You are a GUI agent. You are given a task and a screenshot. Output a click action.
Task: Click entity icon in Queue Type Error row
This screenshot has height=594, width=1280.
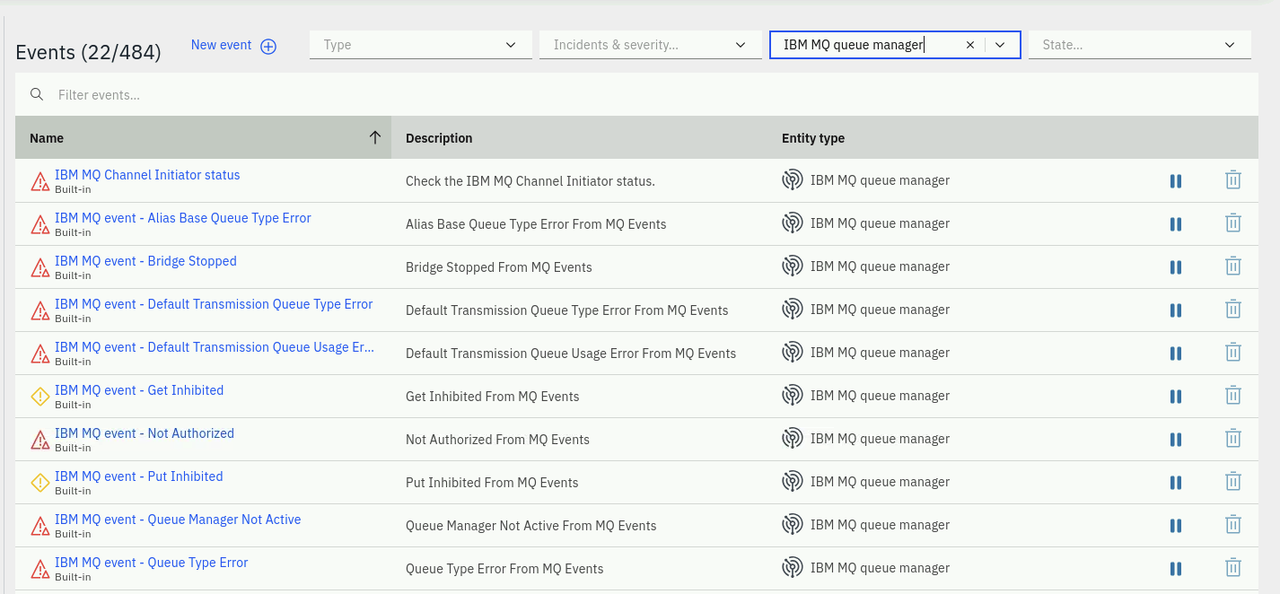[792, 568]
